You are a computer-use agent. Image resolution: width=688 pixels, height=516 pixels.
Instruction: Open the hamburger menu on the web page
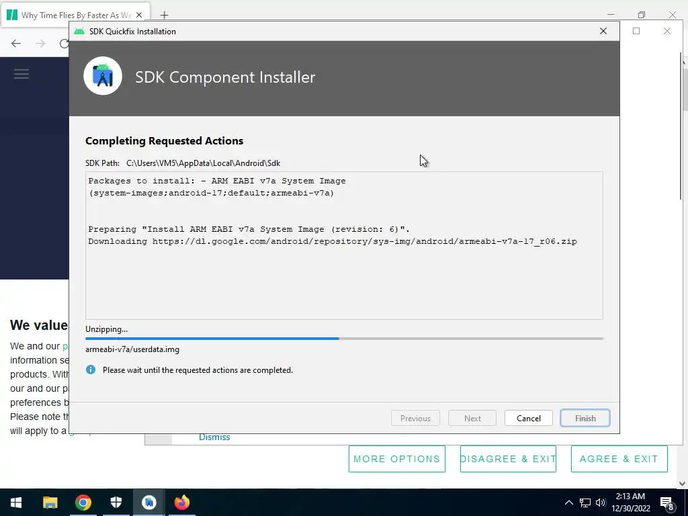click(21, 74)
